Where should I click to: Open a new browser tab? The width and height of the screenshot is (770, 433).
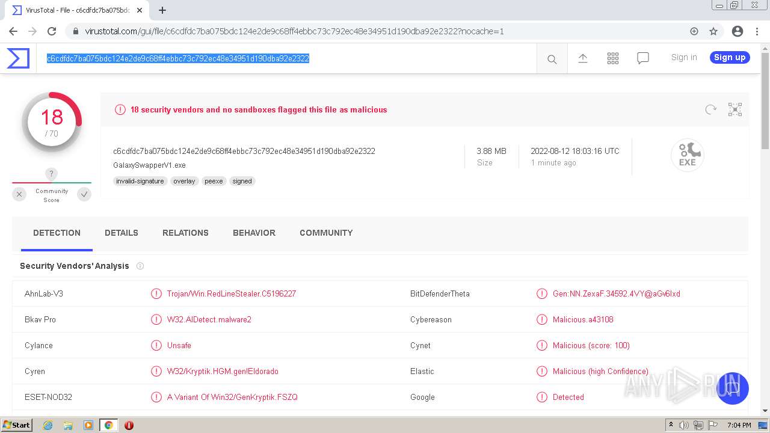click(162, 10)
